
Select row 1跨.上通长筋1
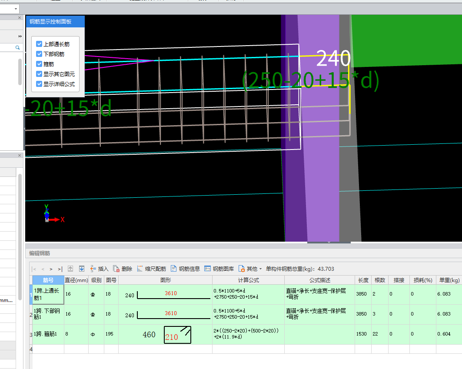(x=48, y=294)
